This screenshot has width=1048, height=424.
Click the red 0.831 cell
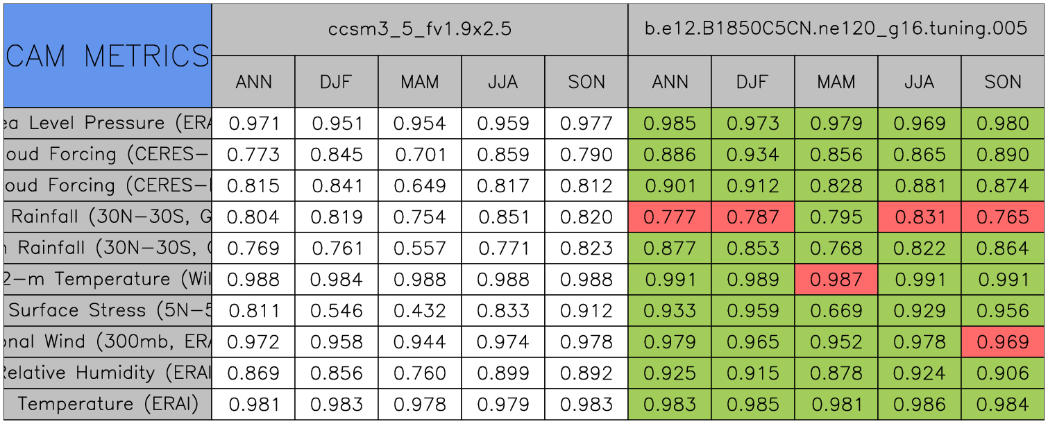[x=919, y=217]
